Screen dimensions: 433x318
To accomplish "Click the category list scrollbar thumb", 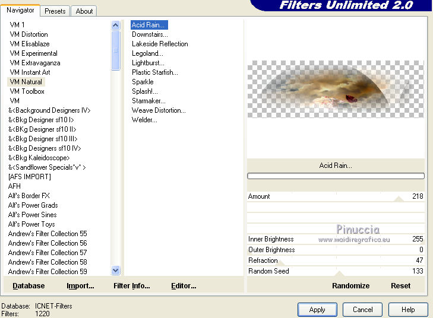I will (x=116, y=50).
